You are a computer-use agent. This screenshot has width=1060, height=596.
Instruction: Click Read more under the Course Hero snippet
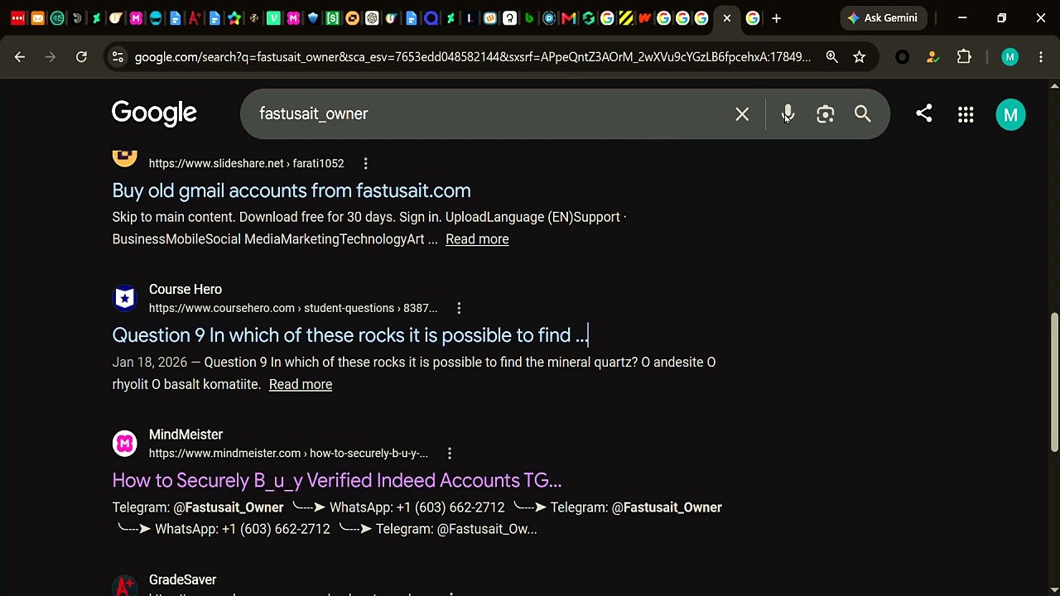[x=301, y=385]
